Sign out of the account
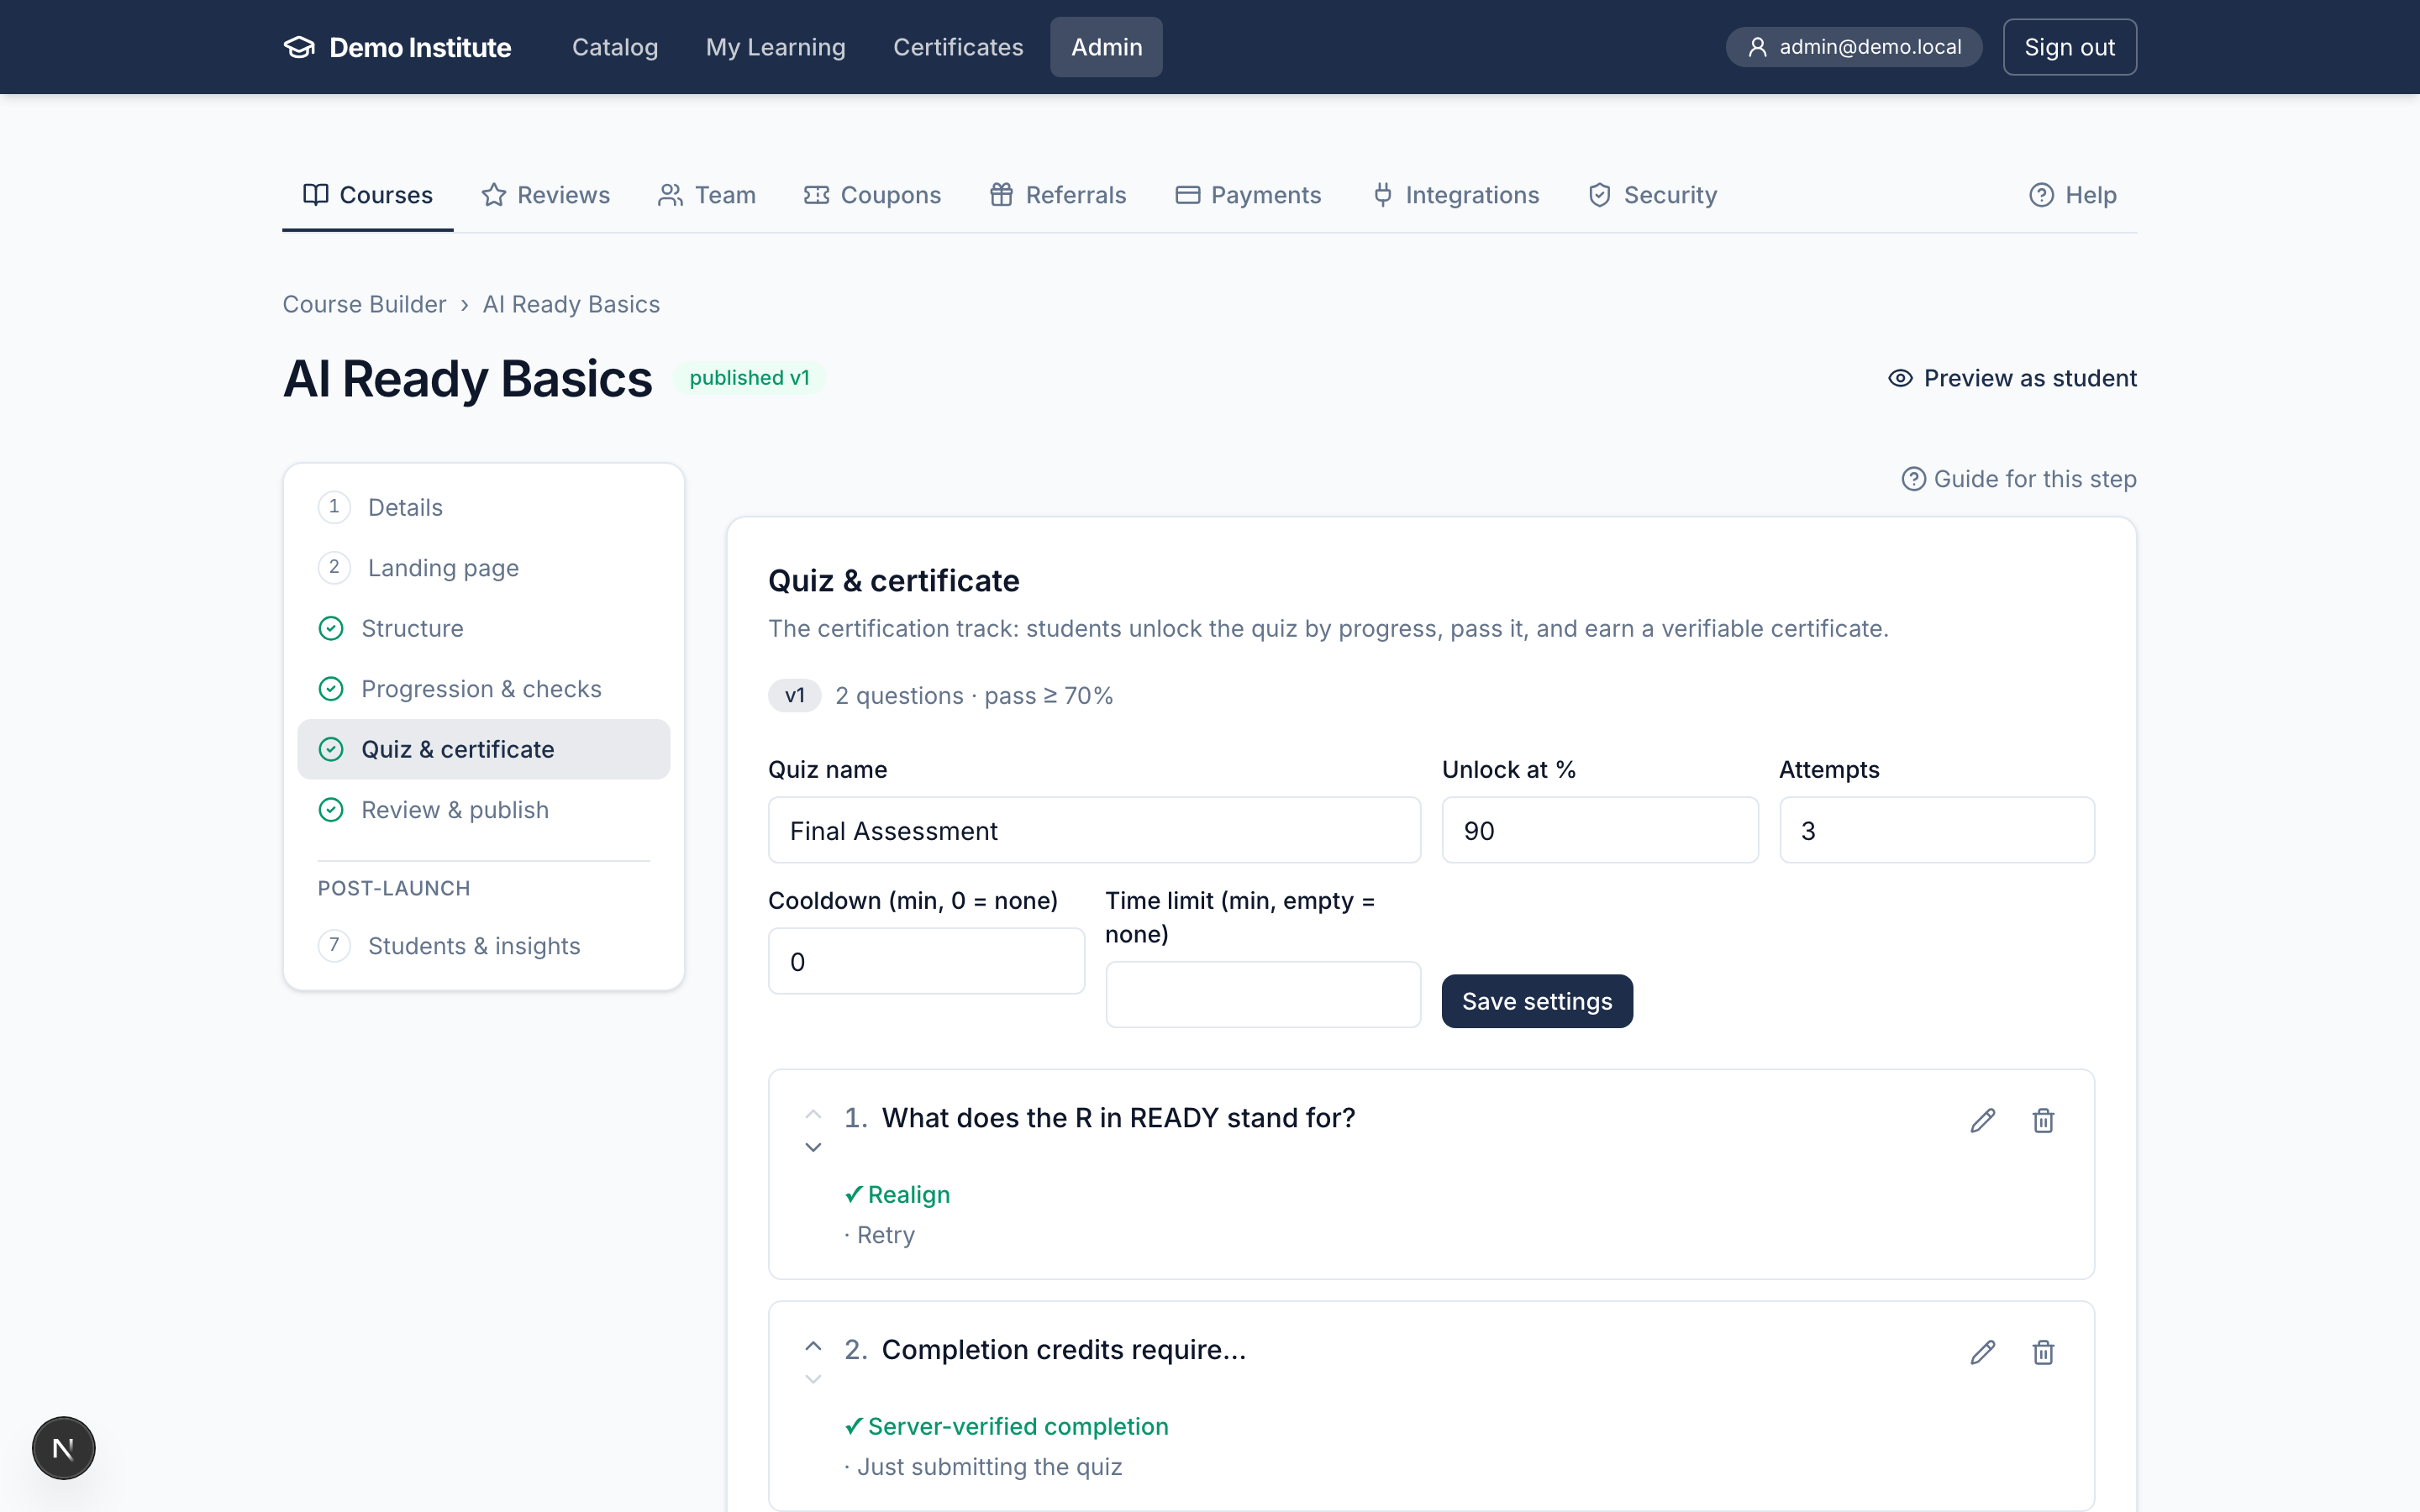The width and height of the screenshot is (2420, 1512). coord(2069,47)
